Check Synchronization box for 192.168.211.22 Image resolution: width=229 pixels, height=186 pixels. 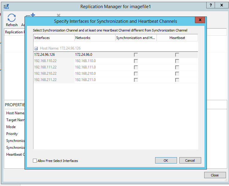click(x=136, y=80)
